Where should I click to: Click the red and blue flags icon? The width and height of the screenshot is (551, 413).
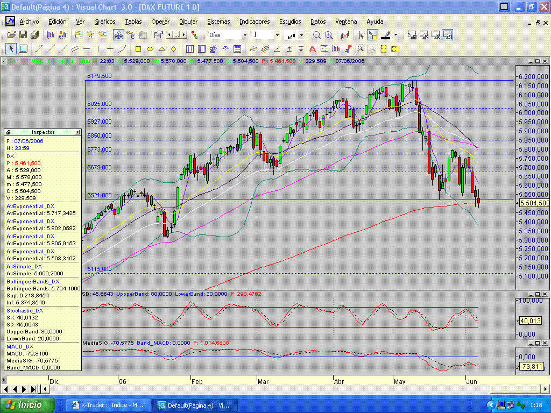(348, 49)
